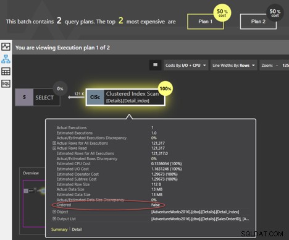The height and width of the screenshot is (240, 289).
Task: Click the Actual Data Size label
Action: tap(70, 189)
